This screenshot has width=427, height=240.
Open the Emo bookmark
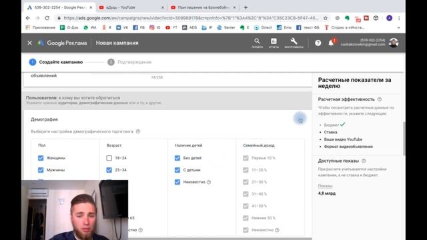(284, 27)
